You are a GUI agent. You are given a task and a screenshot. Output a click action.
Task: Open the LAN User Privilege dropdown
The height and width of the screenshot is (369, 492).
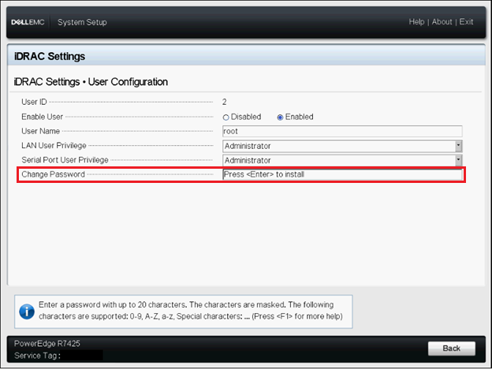pos(458,146)
